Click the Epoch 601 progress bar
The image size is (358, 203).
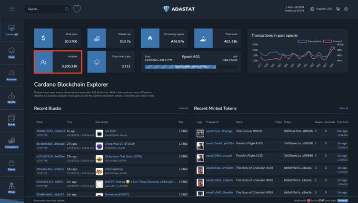pos(191,67)
